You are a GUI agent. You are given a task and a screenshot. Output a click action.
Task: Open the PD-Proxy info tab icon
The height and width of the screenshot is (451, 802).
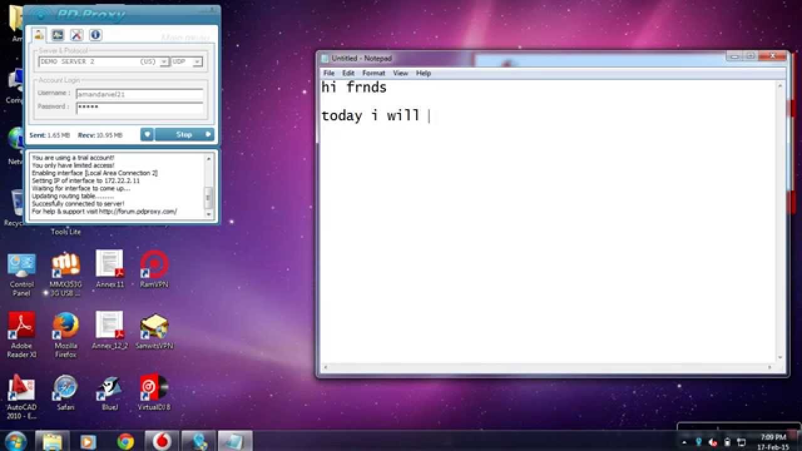(95, 34)
